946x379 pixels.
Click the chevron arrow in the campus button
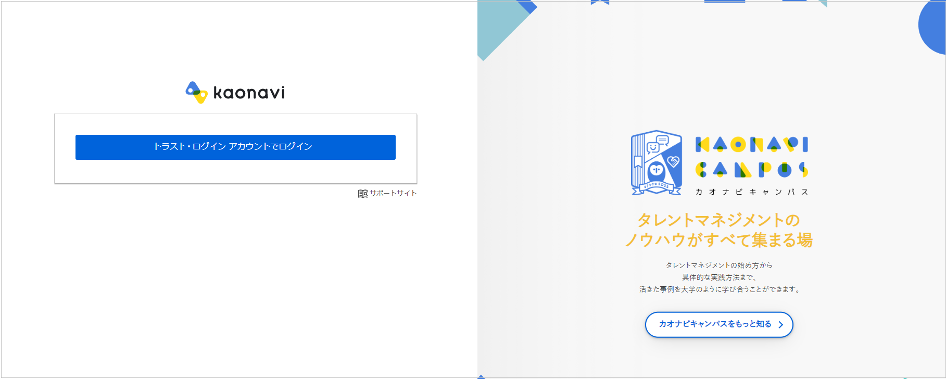click(780, 325)
